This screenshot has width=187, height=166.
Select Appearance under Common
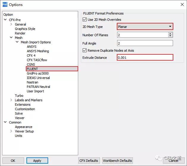tap(23, 127)
